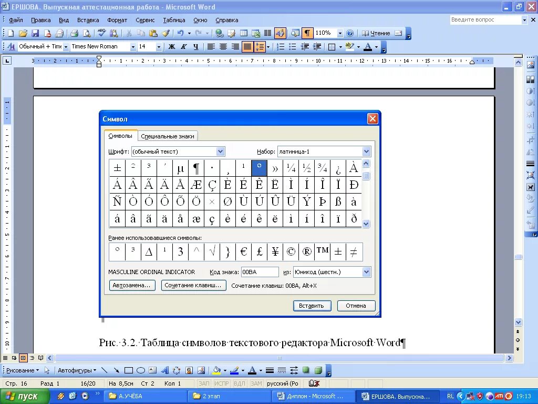Click the Print icon in the toolbar
Viewport: 538px width, 404px height.
[74, 33]
